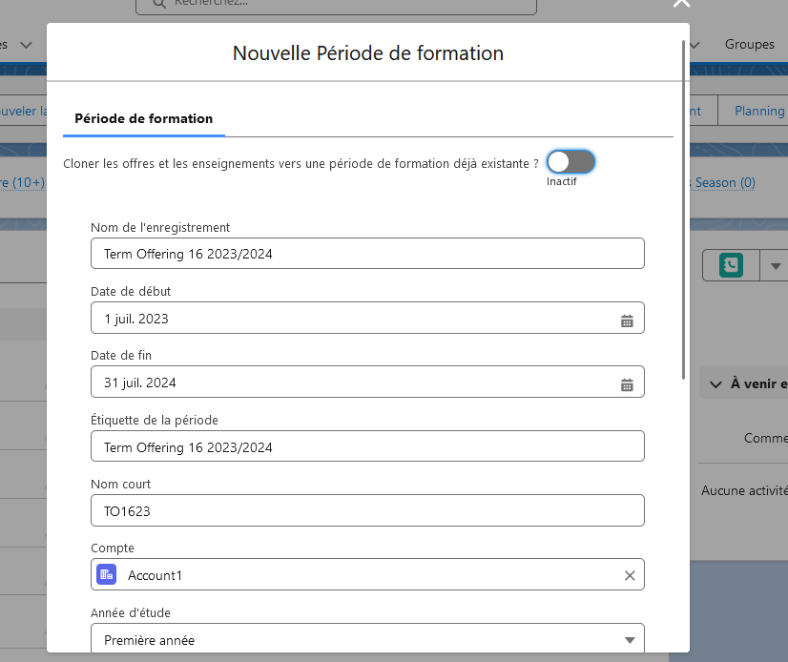Open the Date de début calendar picker

point(627,320)
